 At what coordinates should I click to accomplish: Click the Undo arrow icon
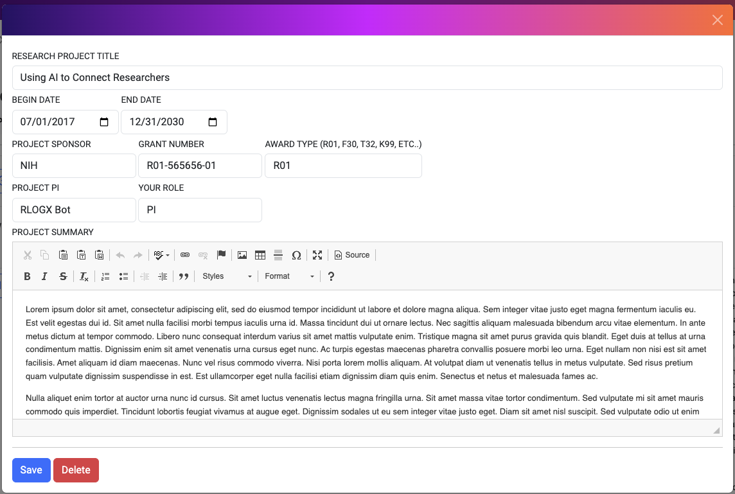coord(121,255)
